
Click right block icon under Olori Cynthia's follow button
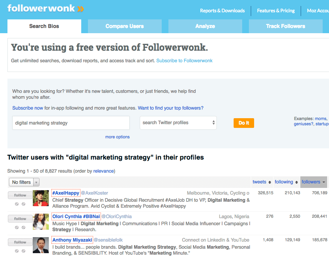[x=23, y=227]
